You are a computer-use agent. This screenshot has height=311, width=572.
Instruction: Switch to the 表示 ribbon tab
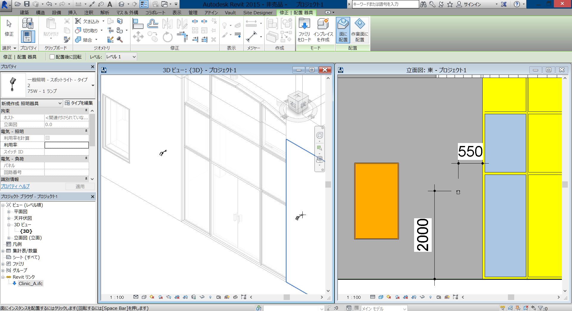click(x=177, y=12)
